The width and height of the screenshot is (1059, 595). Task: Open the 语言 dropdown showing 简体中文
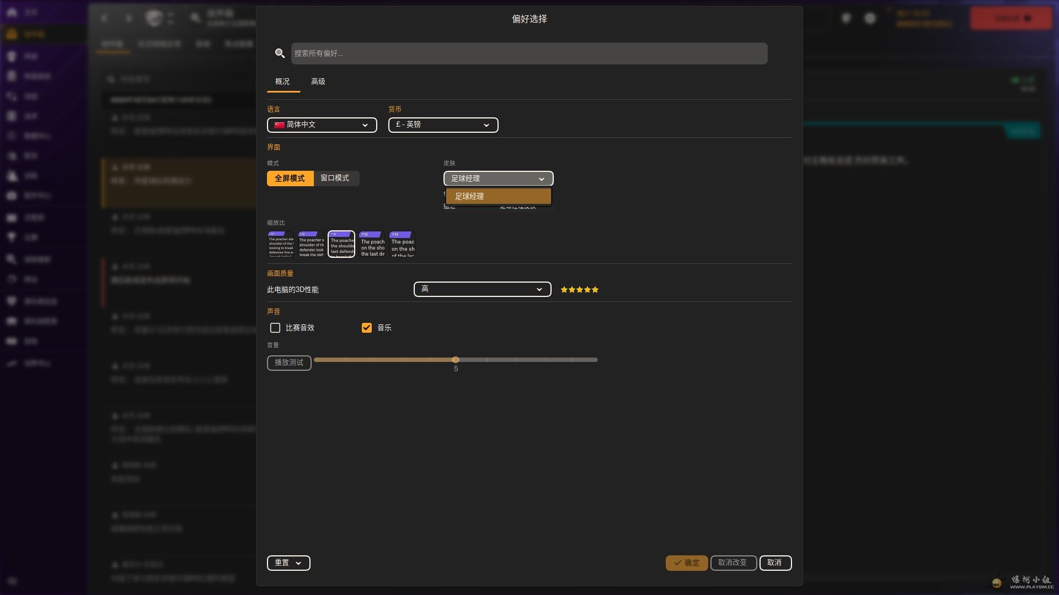click(322, 125)
